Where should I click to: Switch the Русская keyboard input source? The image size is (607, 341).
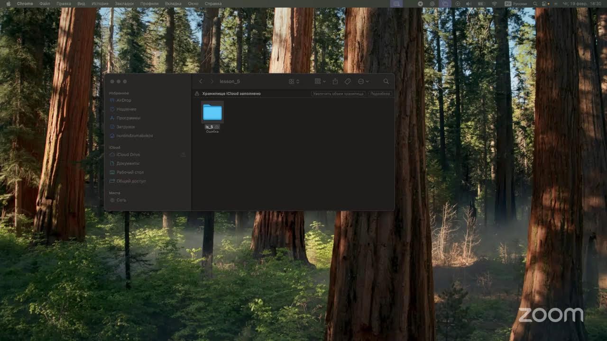tap(516, 4)
